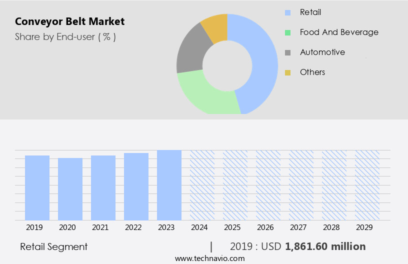Click the blue Retail legend swatch
Viewport: 408px width, 264px height.
tap(287, 12)
